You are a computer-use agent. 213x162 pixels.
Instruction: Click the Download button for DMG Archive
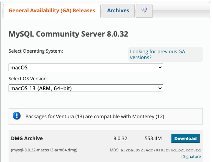tap(186, 138)
